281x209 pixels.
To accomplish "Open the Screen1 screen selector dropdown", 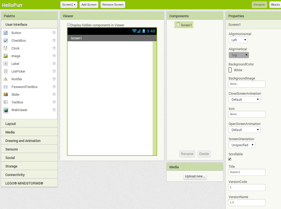I will tap(69, 5).
